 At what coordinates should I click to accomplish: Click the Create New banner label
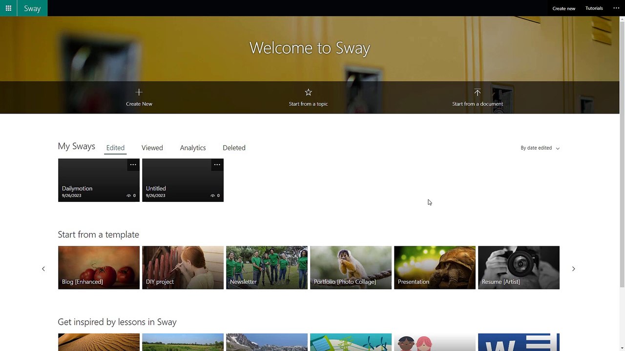(x=139, y=104)
